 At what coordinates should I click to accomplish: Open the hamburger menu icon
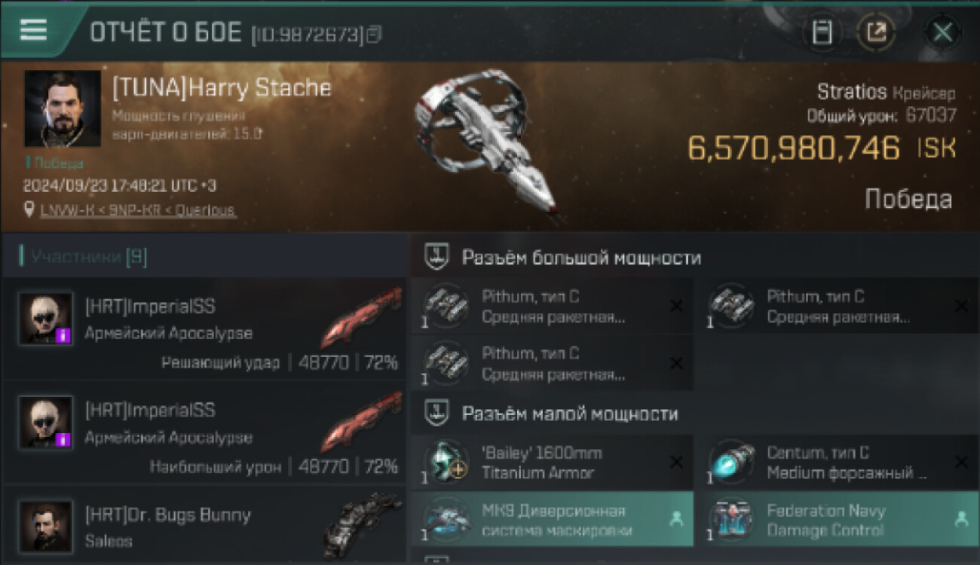33,29
